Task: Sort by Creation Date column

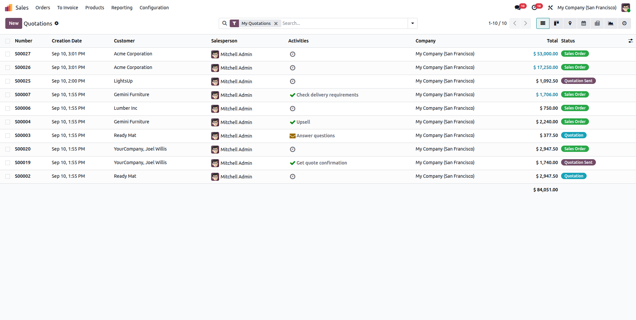Action: point(67,41)
